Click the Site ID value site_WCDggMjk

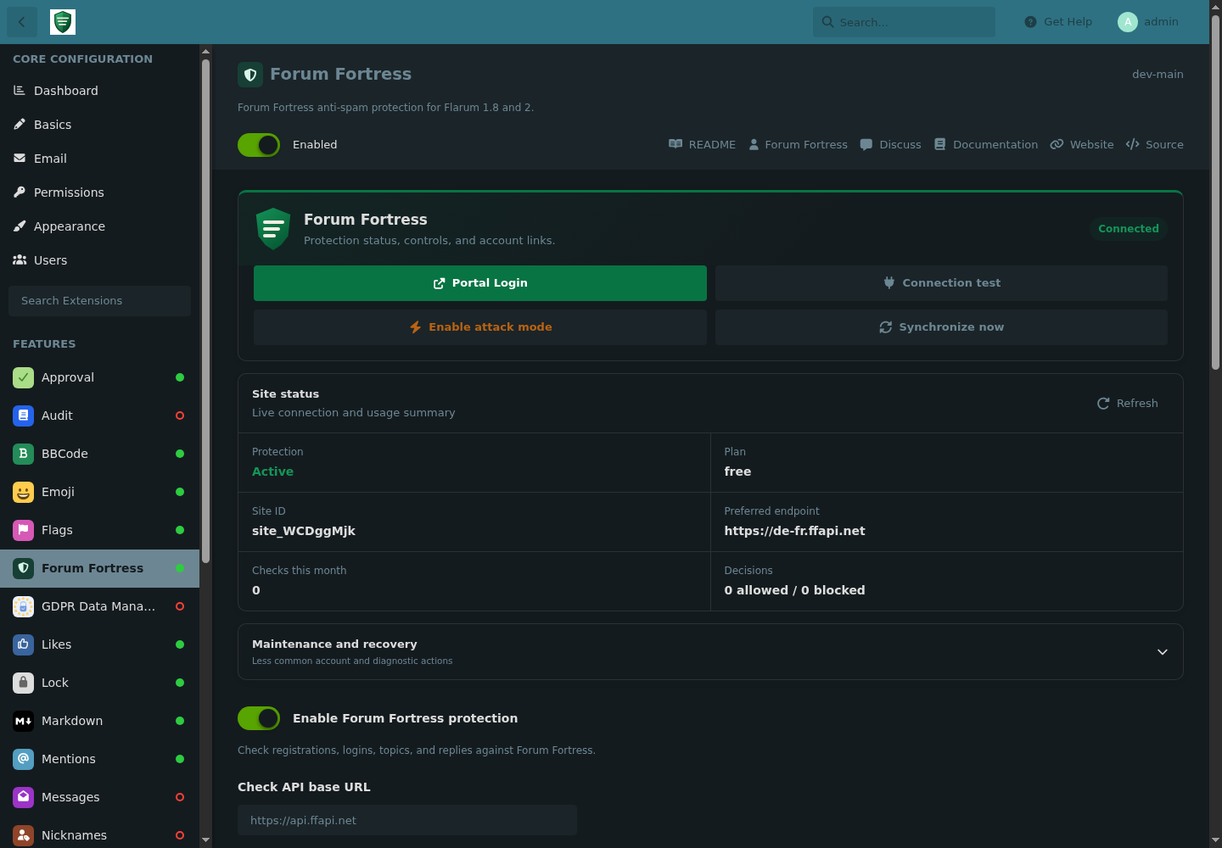tap(304, 531)
